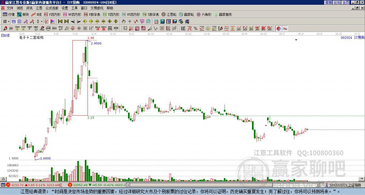Click the 沪 index indicator icon
This screenshot has height=195, width=365.
tap(8, 185)
